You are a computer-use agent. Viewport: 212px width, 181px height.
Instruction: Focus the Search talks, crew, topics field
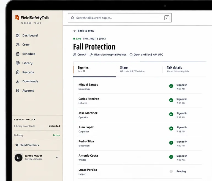pyautogui.click(x=120, y=18)
